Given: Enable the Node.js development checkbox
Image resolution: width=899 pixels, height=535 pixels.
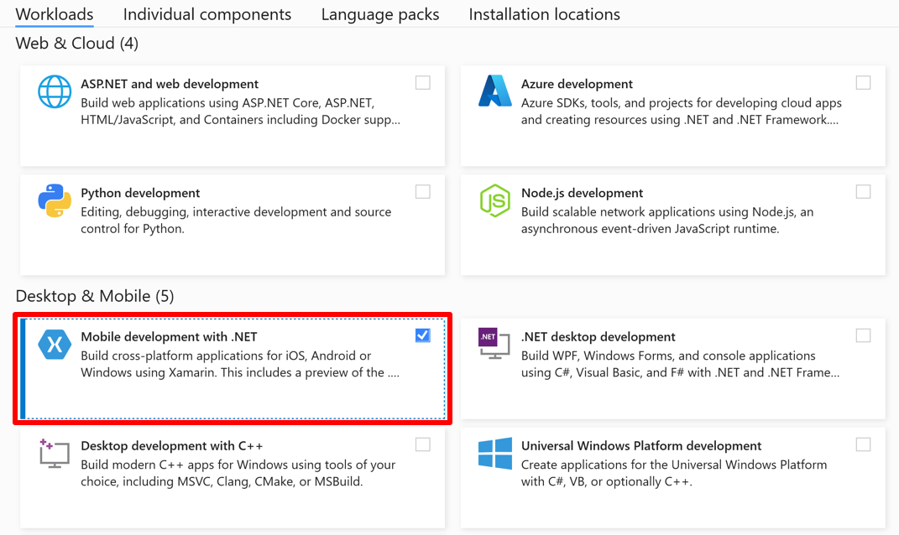Looking at the screenshot, I should point(863,192).
